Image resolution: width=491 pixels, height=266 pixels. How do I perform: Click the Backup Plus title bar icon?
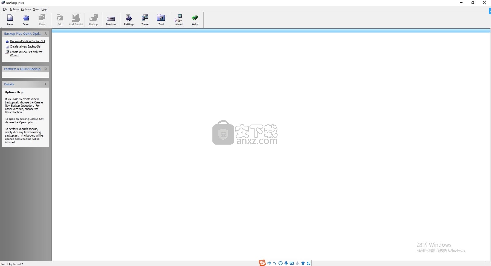click(x=3, y=3)
